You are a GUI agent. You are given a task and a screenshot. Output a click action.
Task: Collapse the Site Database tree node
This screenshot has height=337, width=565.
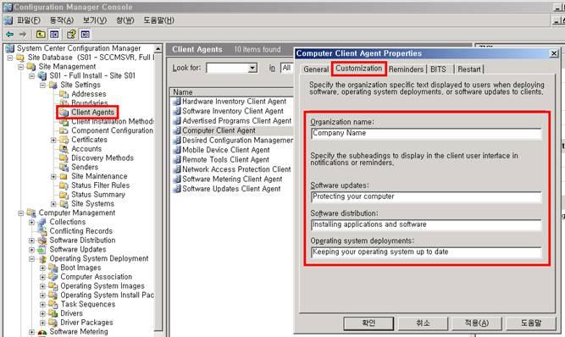coord(10,58)
